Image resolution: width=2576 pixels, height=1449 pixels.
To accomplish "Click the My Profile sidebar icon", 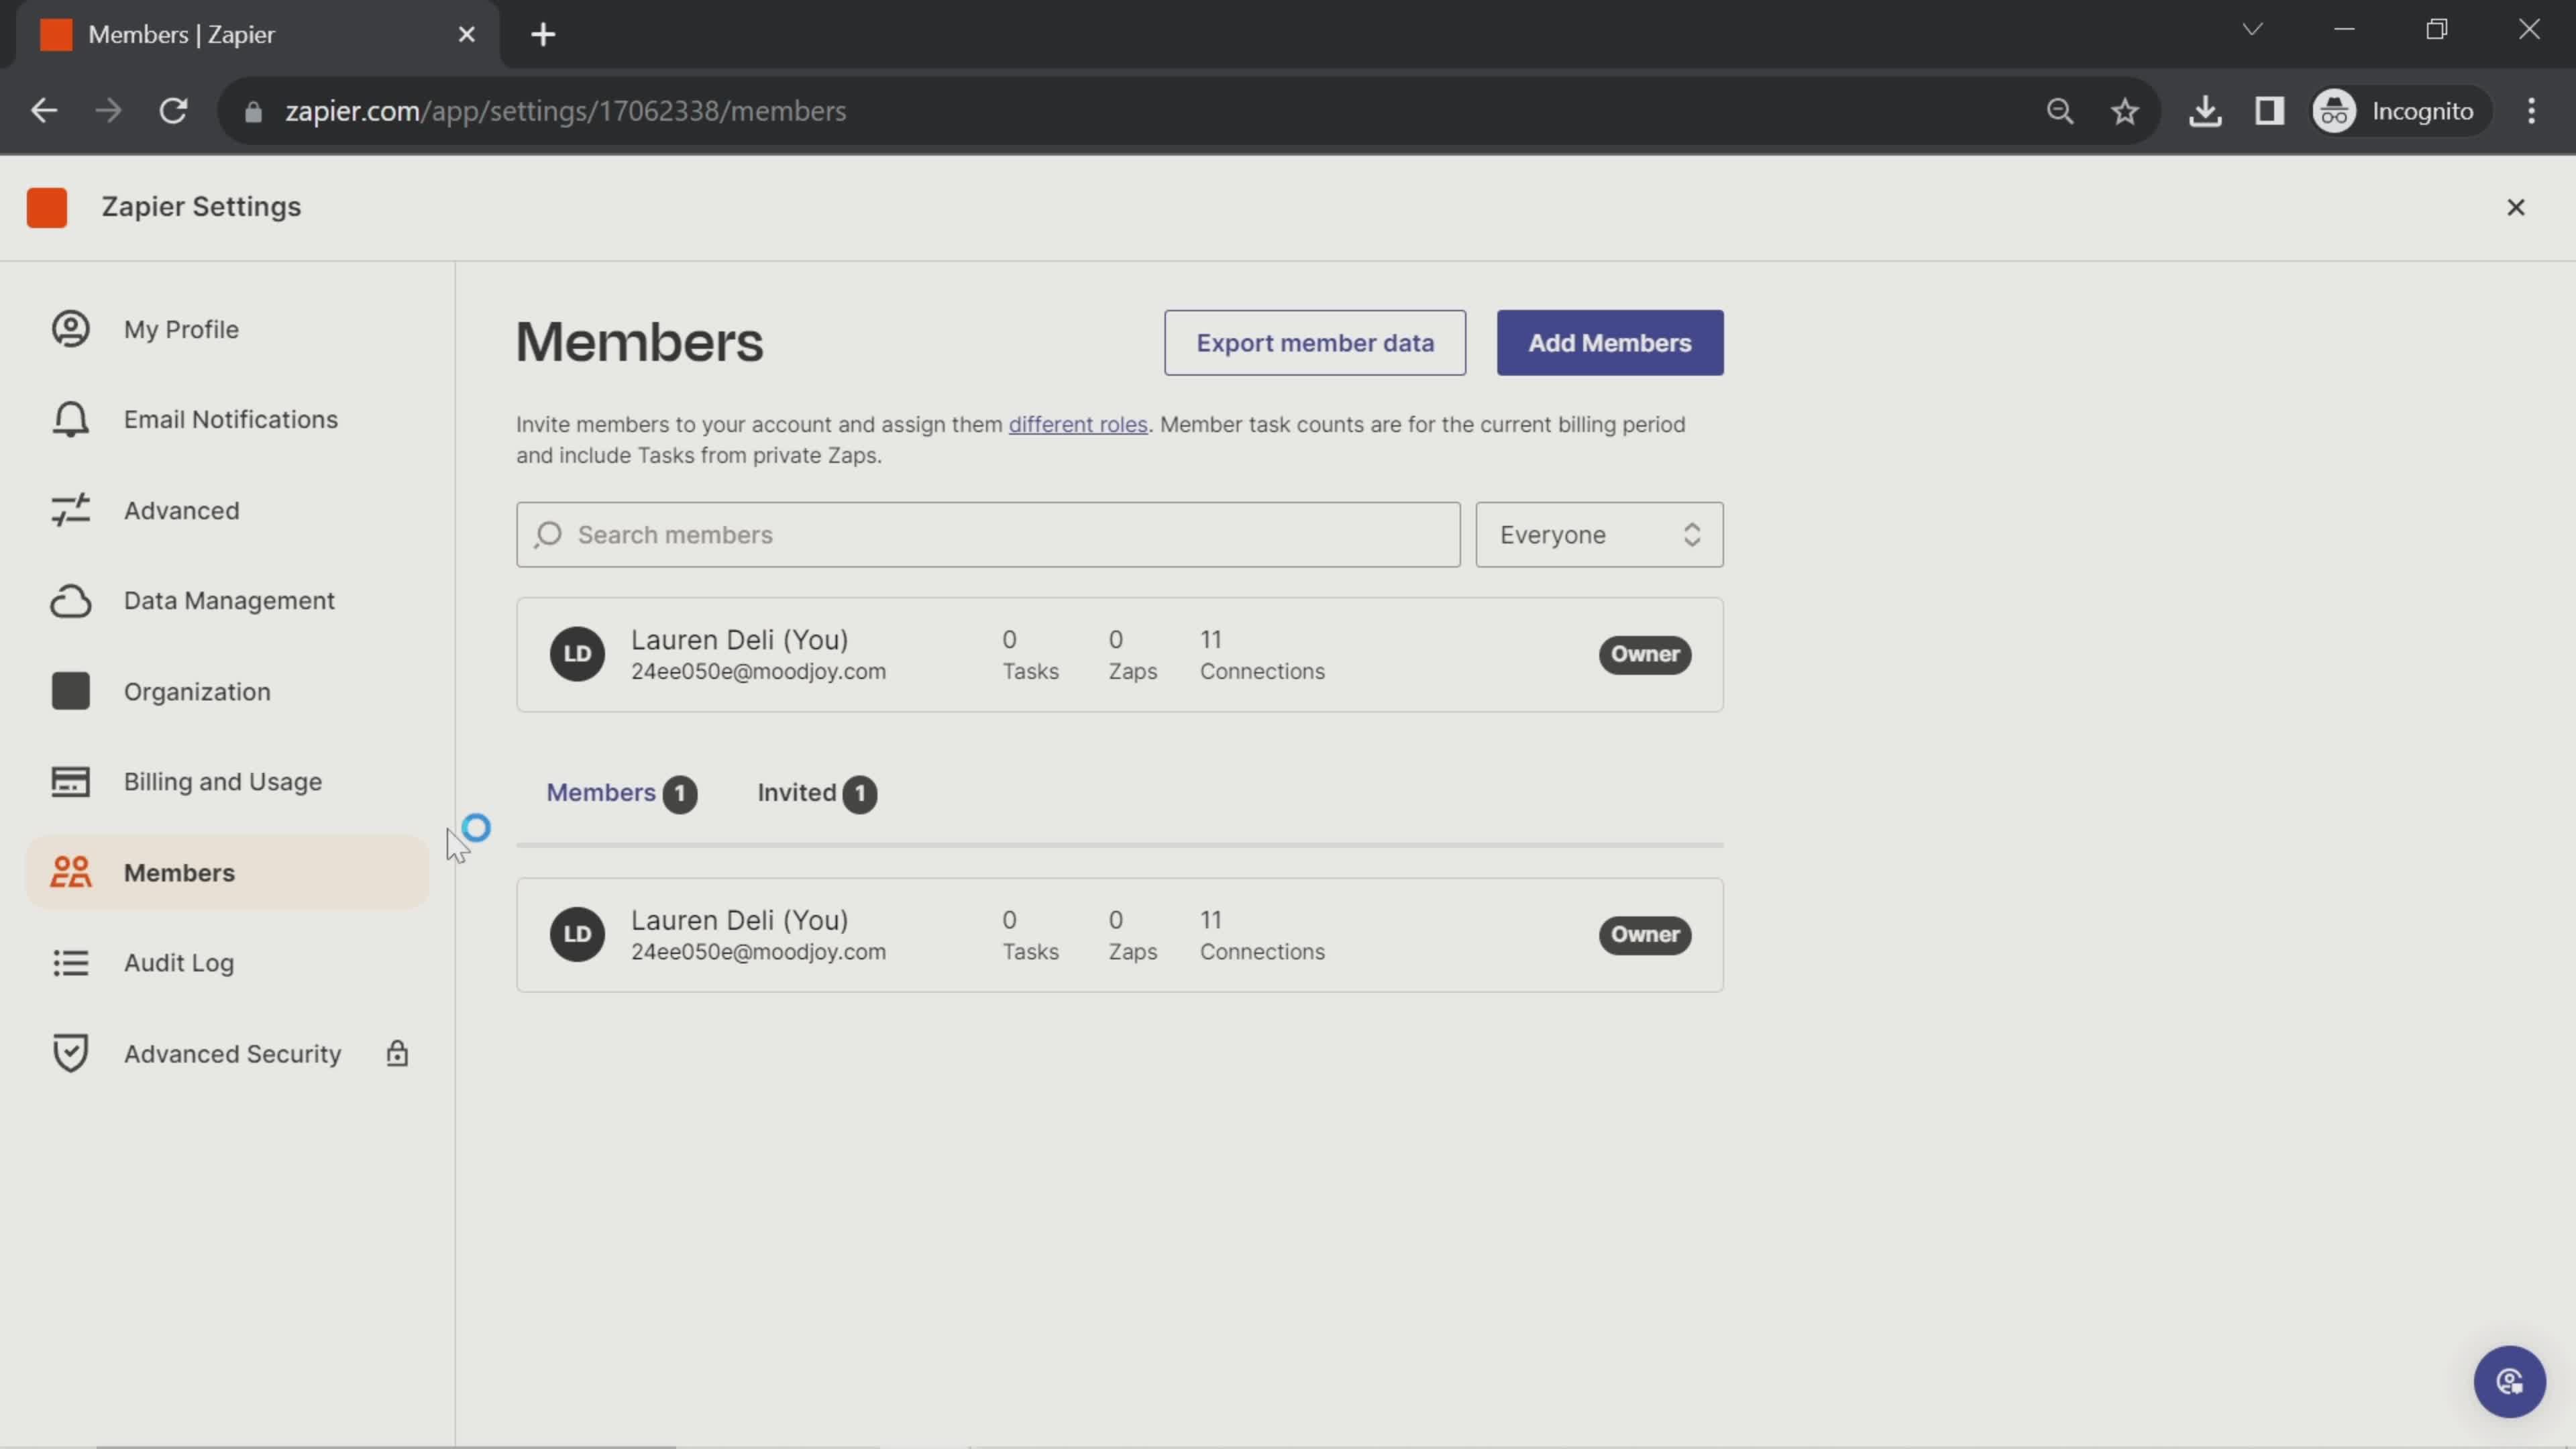I will [x=70, y=329].
